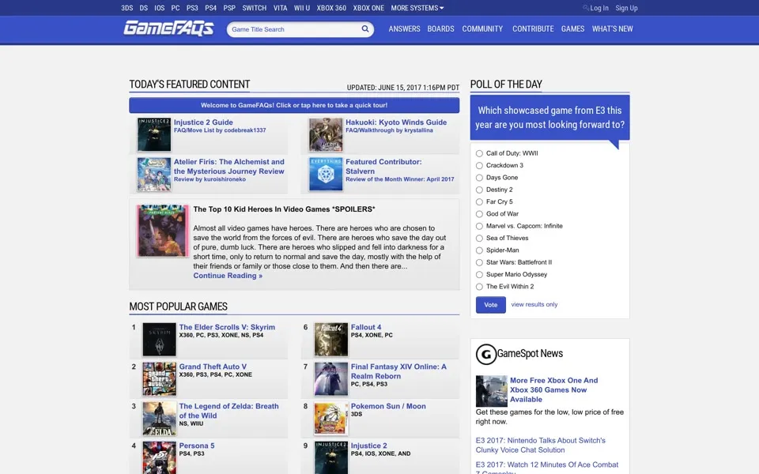Click the Log In key icon
759x474 pixels.
coord(586,8)
